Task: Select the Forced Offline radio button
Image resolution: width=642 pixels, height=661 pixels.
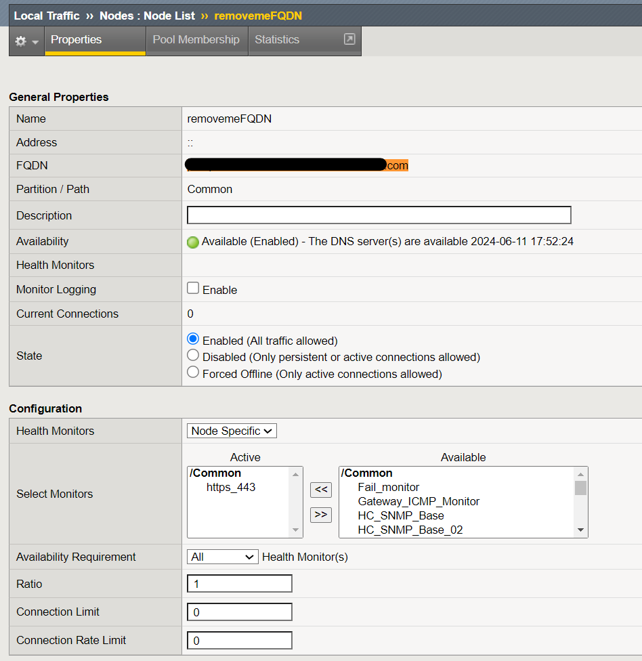Action: tap(193, 372)
